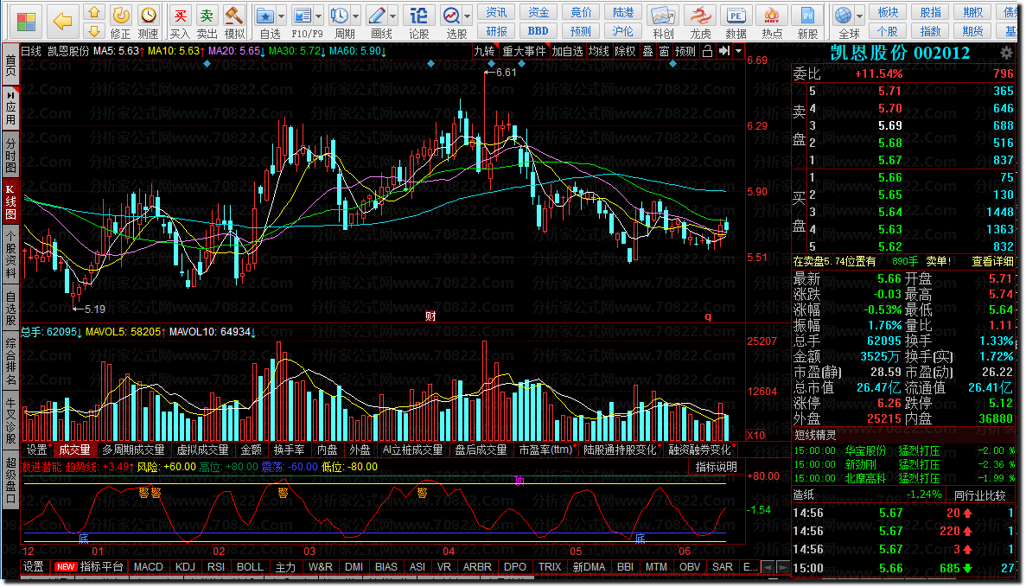
Task: Open 同行业比较 industry comparison
Action: pyautogui.click(x=979, y=496)
